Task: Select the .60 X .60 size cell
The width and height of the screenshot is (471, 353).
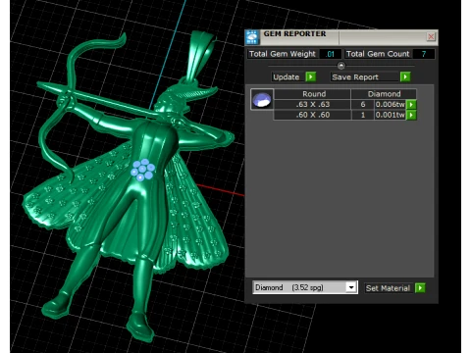Action: (x=312, y=115)
